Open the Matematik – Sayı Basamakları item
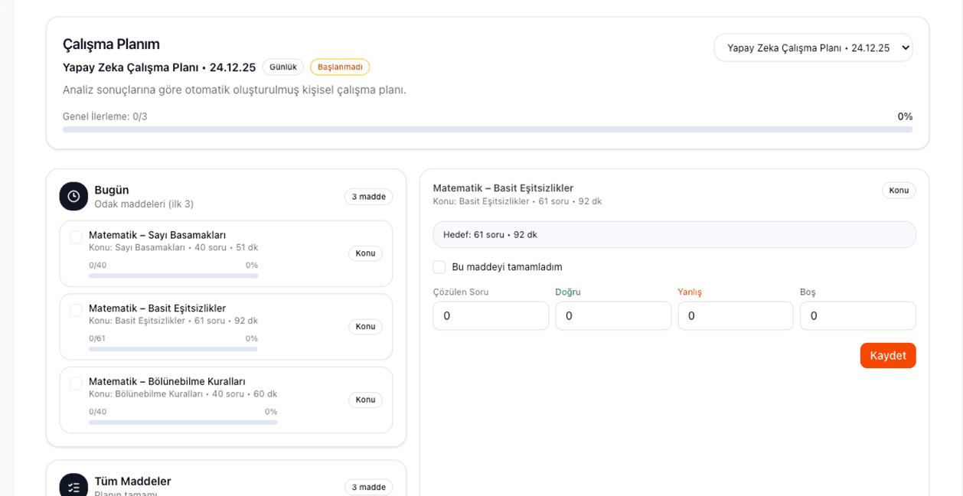963x496 pixels. pyautogui.click(x=157, y=235)
